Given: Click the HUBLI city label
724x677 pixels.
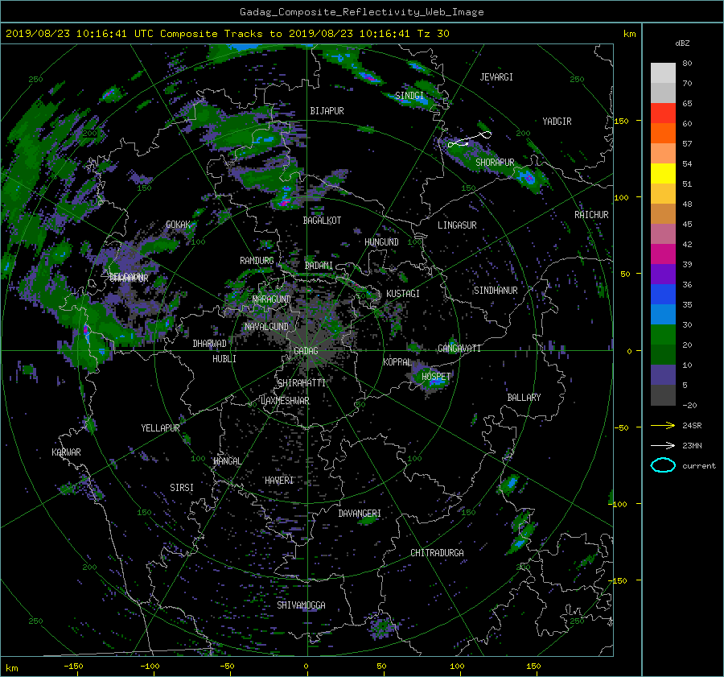Looking at the screenshot, I should [224, 359].
